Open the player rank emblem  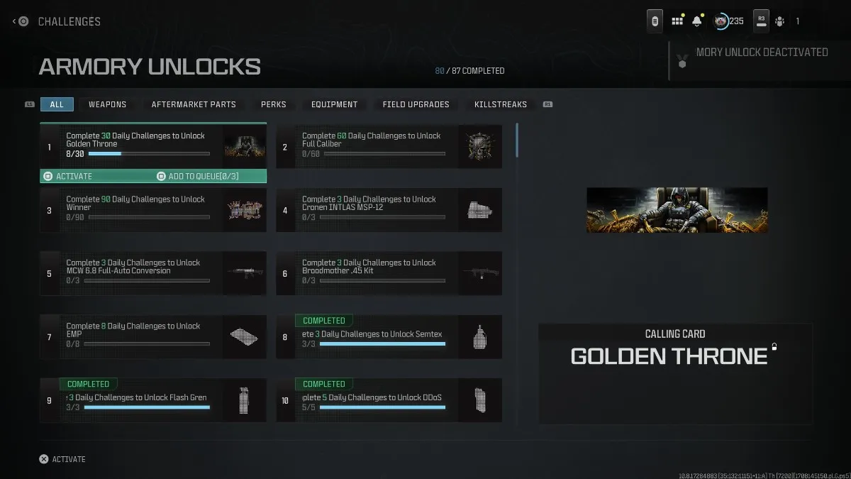coord(721,21)
